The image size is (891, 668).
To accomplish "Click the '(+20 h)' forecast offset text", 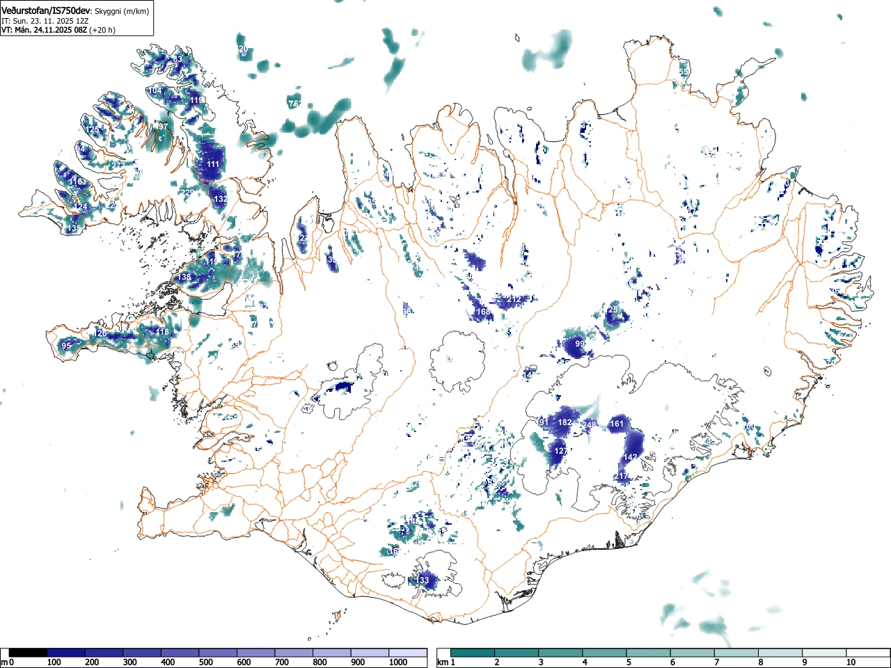I will tap(102, 30).
